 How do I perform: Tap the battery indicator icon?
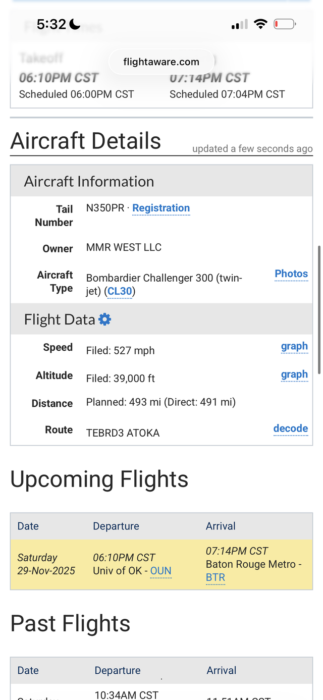pyautogui.click(x=285, y=24)
